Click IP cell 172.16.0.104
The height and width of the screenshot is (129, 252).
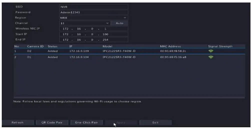coord(79,57)
